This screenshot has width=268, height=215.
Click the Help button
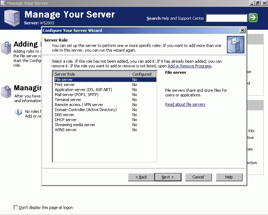229,177
